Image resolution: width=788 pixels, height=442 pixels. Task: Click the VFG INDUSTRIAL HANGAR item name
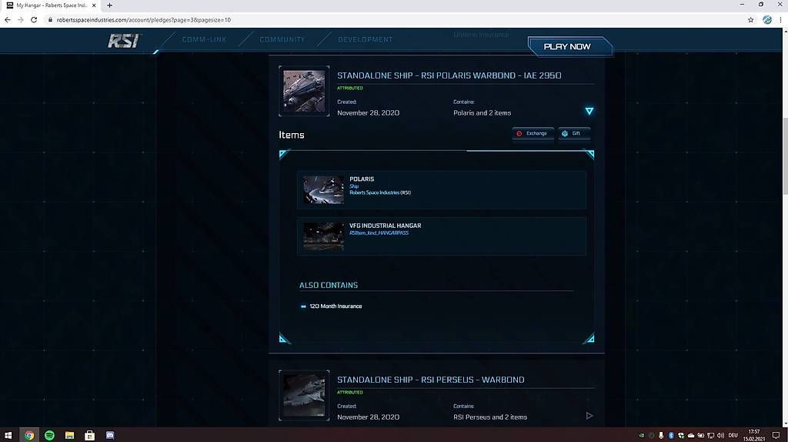(386, 226)
